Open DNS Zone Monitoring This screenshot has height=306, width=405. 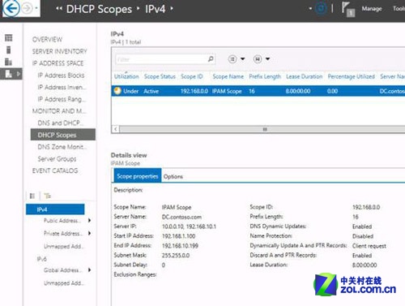(x=62, y=147)
